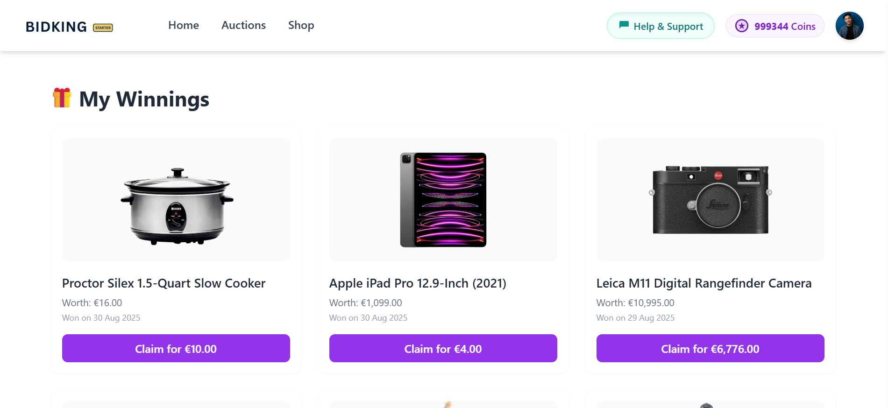Open the user profile avatar

(849, 26)
